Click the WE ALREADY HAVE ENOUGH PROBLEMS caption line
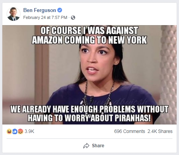179x155 pixels. (89, 109)
